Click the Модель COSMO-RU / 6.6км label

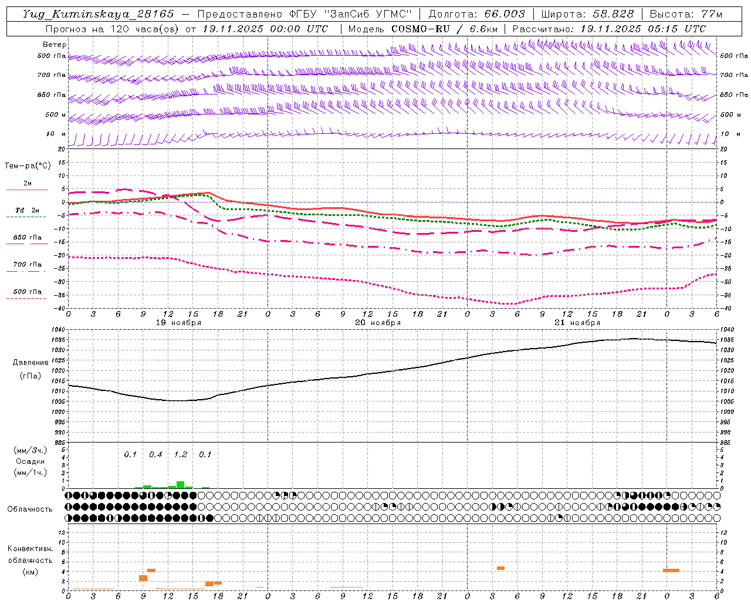pos(423,29)
